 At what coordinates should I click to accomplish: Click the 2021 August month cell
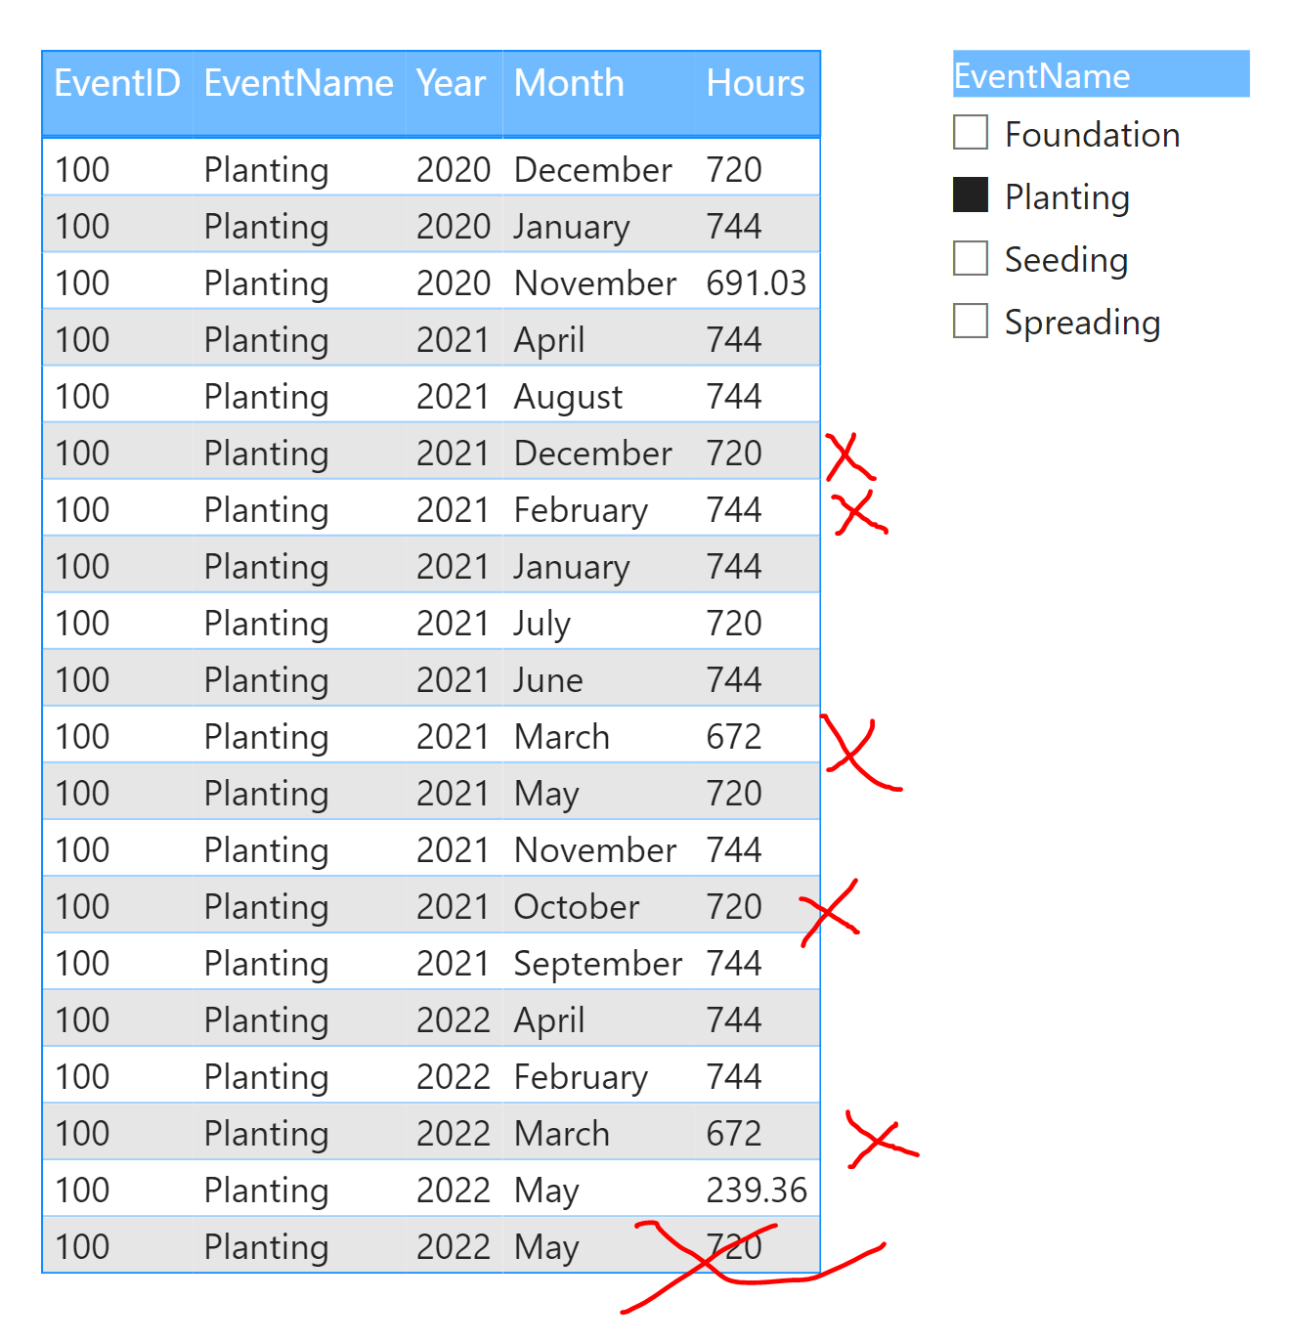click(x=568, y=397)
